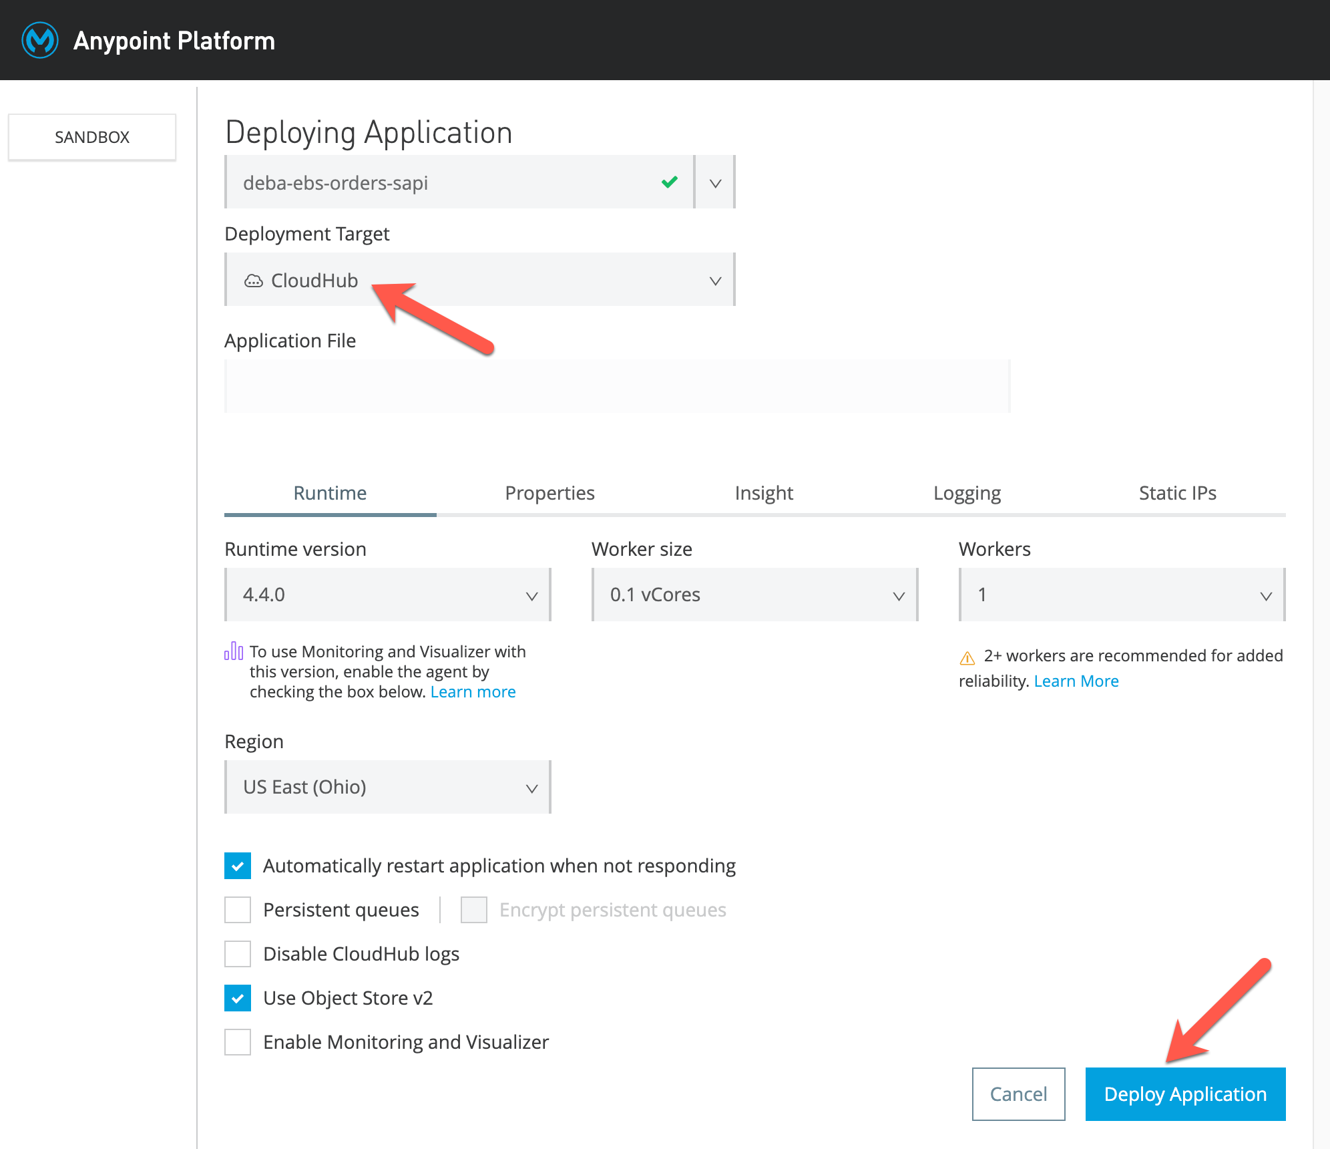Viewport: 1330px width, 1149px height.
Task: Select the Runtime tab
Action: (330, 493)
